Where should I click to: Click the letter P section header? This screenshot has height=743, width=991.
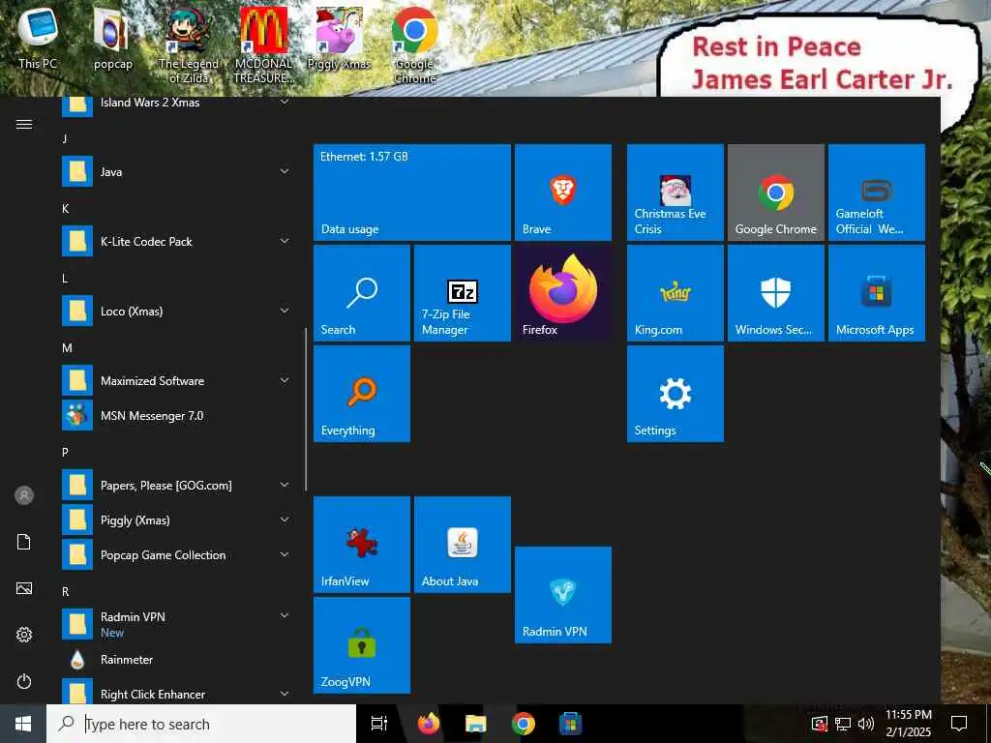coord(65,452)
